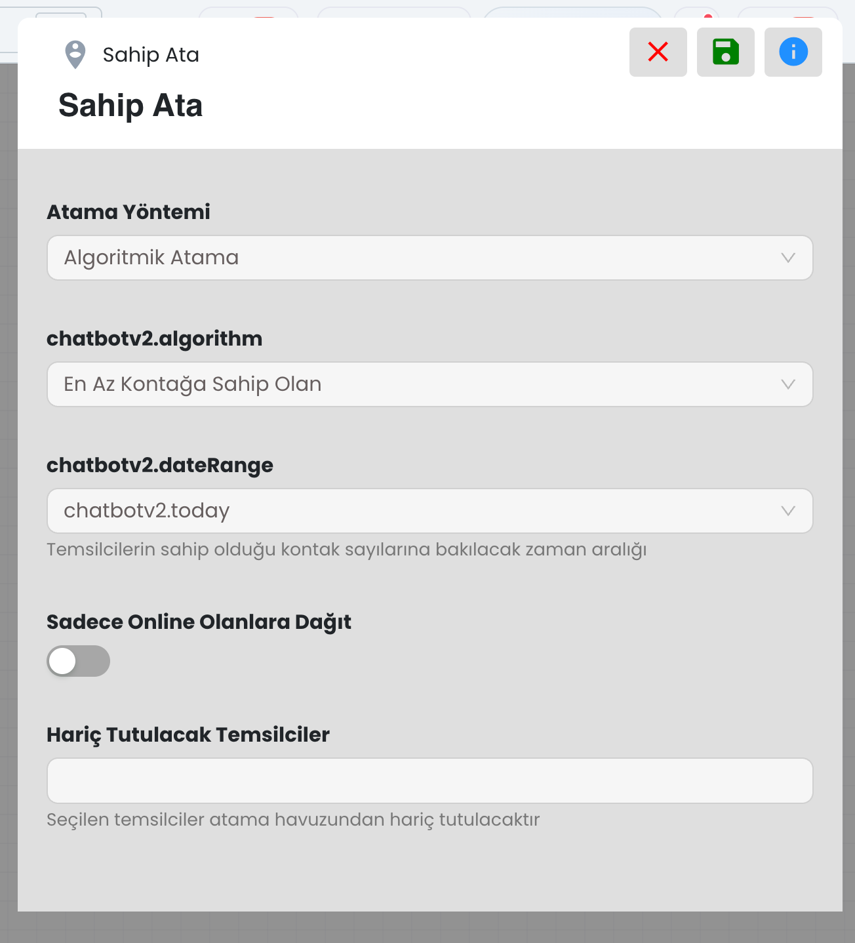Screen dimensions: 855x943
Task: Open the blue info icon
Action: click(793, 52)
